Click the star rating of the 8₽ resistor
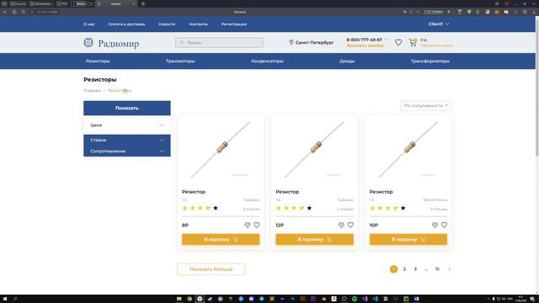The height and width of the screenshot is (303, 539). (x=200, y=208)
